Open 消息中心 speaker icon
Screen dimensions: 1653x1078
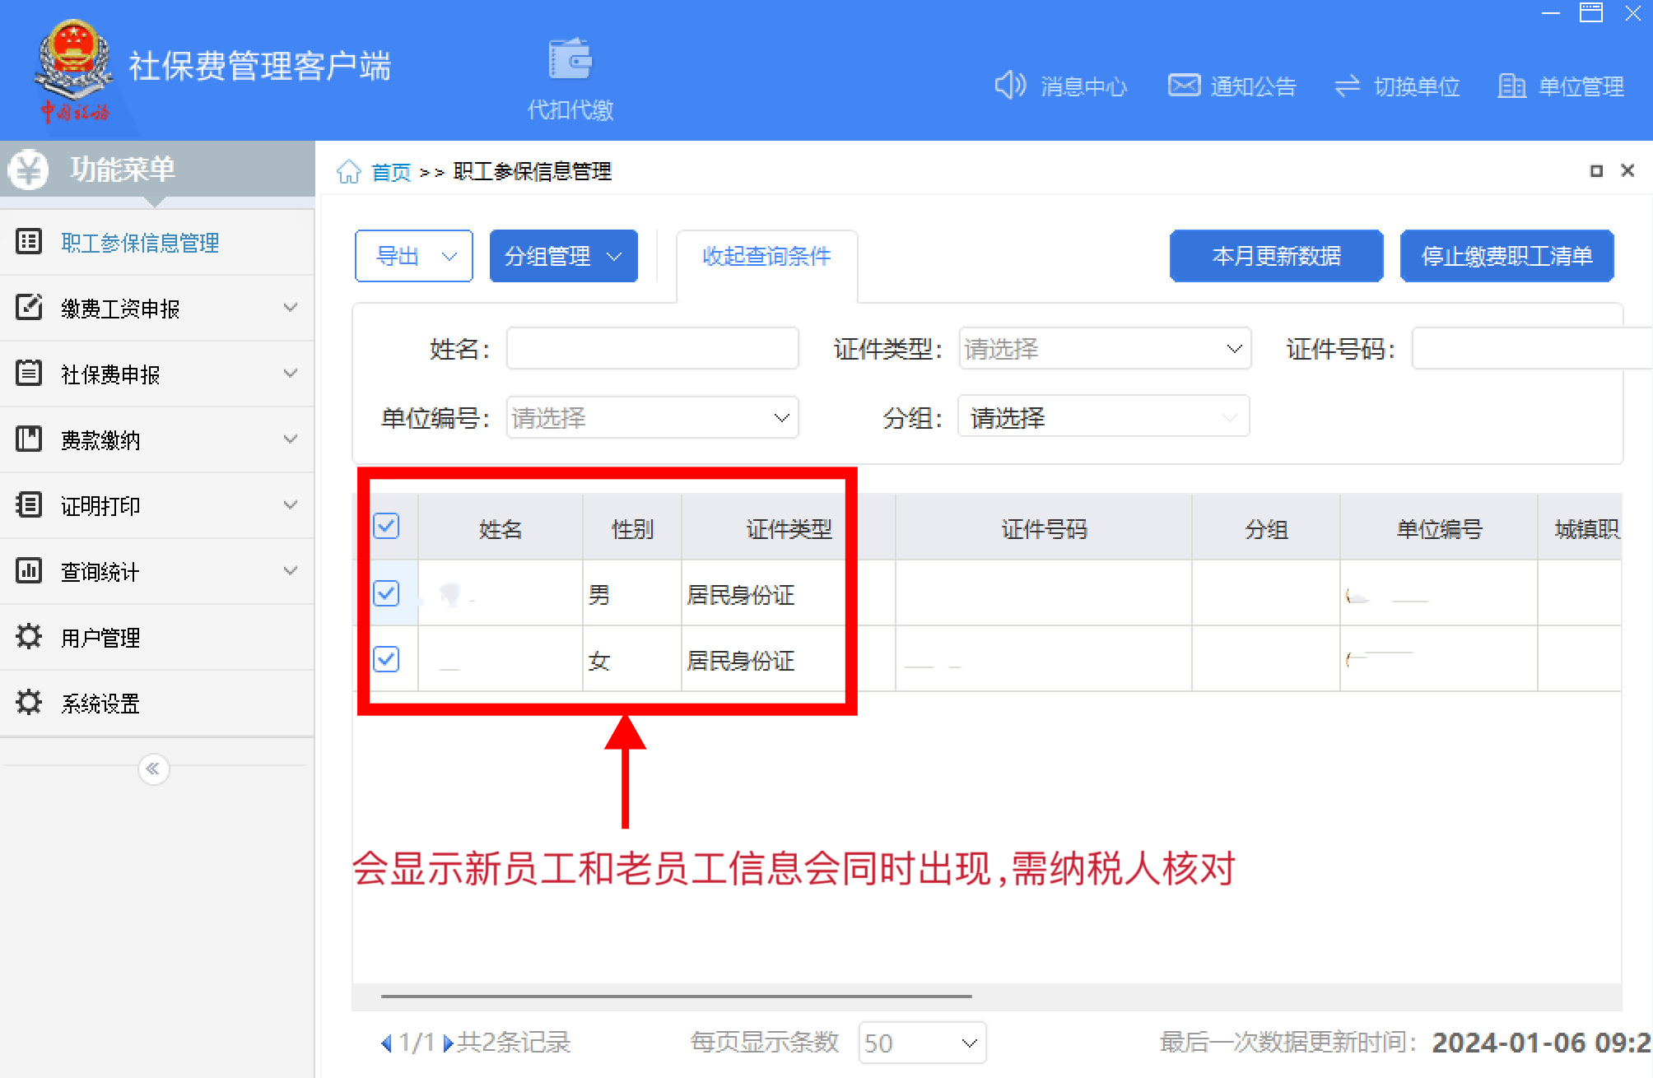(1010, 86)
